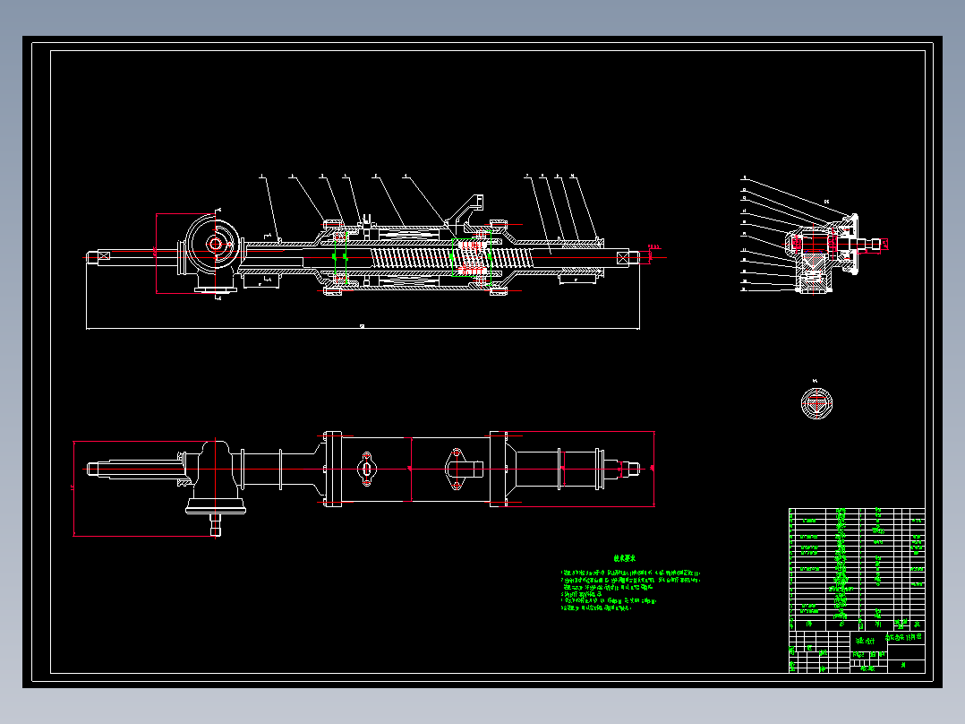Viewport: 965px width, 724px height.
Task: Select the green technical requirements text block
Action: click(x=630, y=583)
